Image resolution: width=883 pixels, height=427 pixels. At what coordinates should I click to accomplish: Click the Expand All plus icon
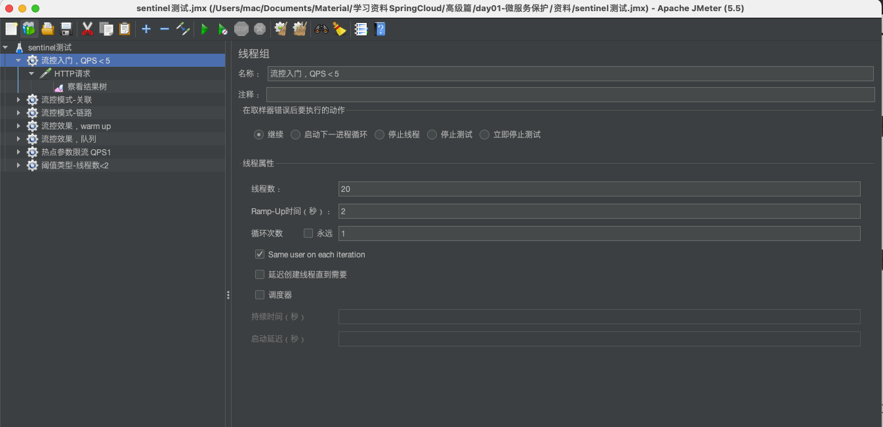[146, 29]
